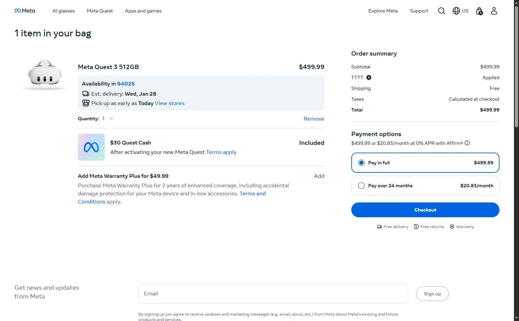The height and width of the screenshot is (321, 519).
Task: Click the Order summary heading
Action: tap(374, 54)
